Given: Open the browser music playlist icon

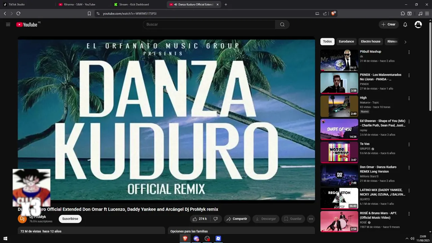Looking at the screenshot, I should pos(420,13).
